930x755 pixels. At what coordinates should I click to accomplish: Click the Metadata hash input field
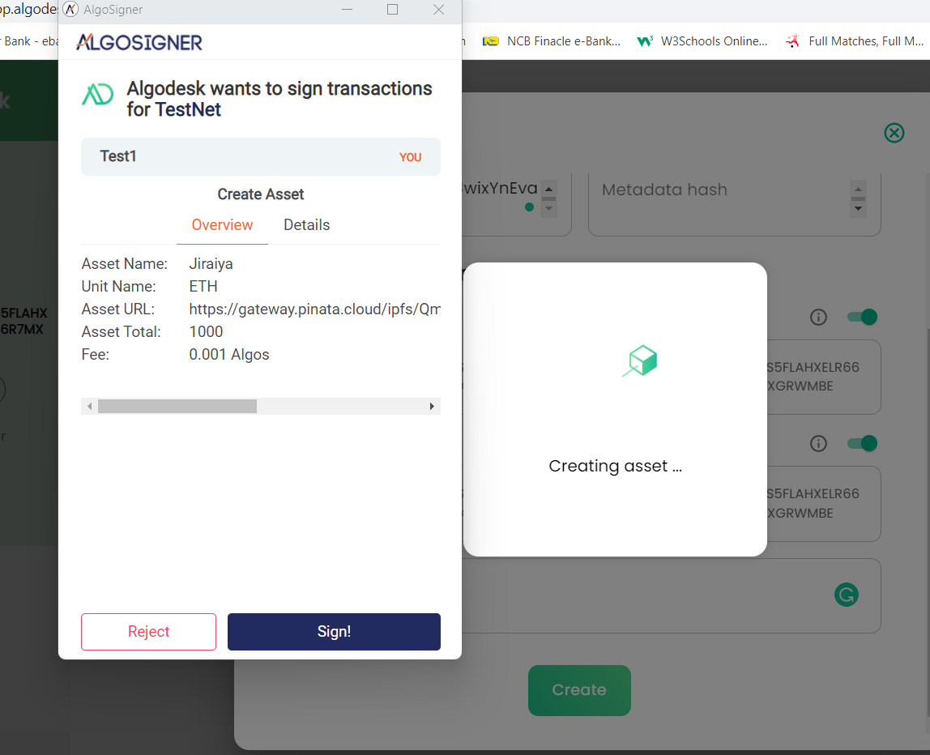pyautogui.click(x=734, y=203)
